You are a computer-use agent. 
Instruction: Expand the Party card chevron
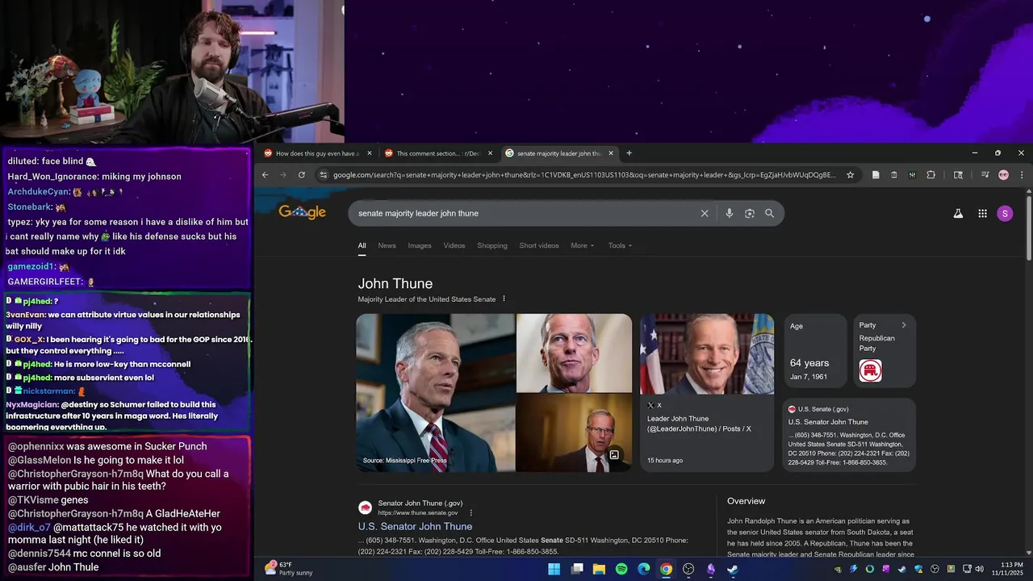click(x=904, y=325)
